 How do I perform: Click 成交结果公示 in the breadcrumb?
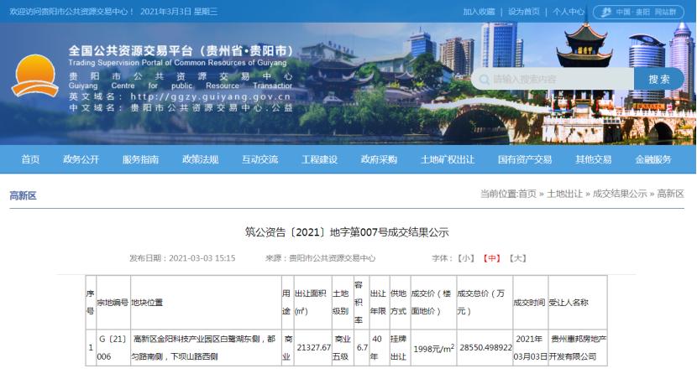coord(620,194)
